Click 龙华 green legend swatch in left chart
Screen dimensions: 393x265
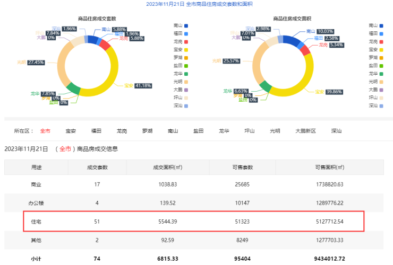(186, 73)
